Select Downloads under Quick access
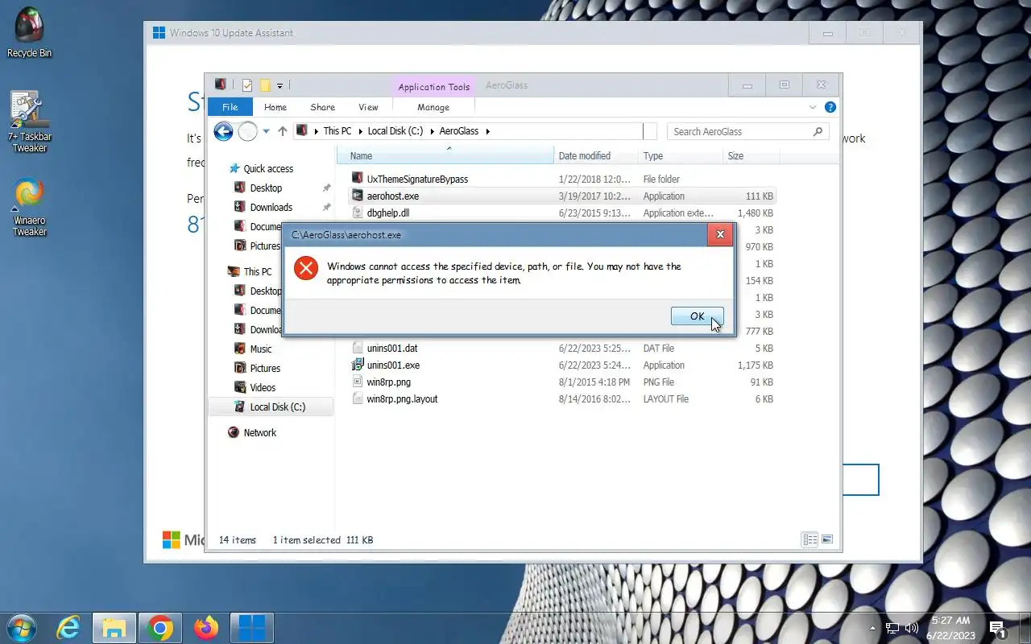The image size is (1031, 644). (x=271, y=208)
